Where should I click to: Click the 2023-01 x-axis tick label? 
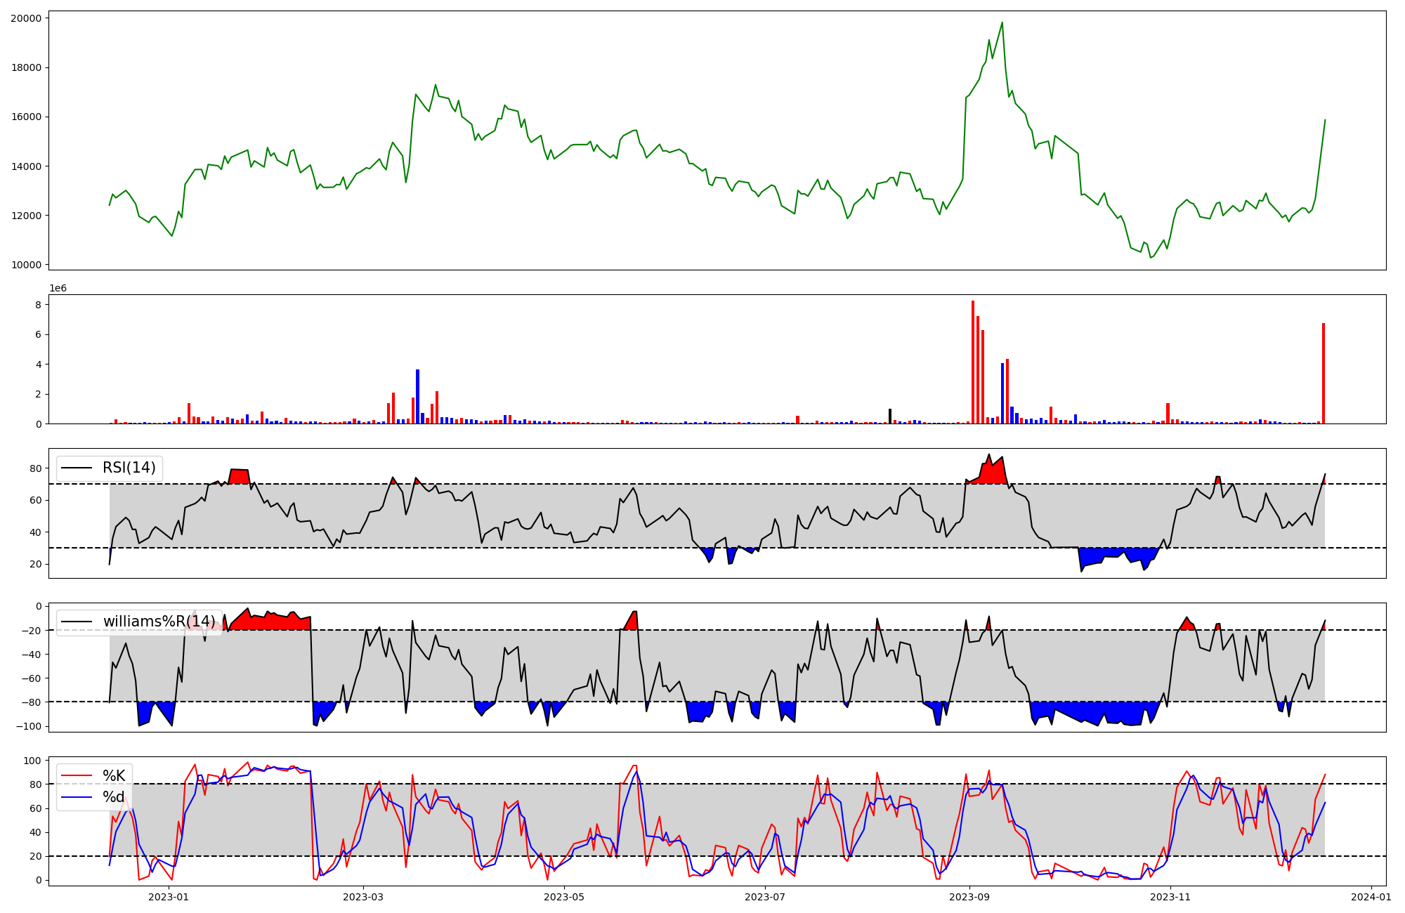[169, 897]
